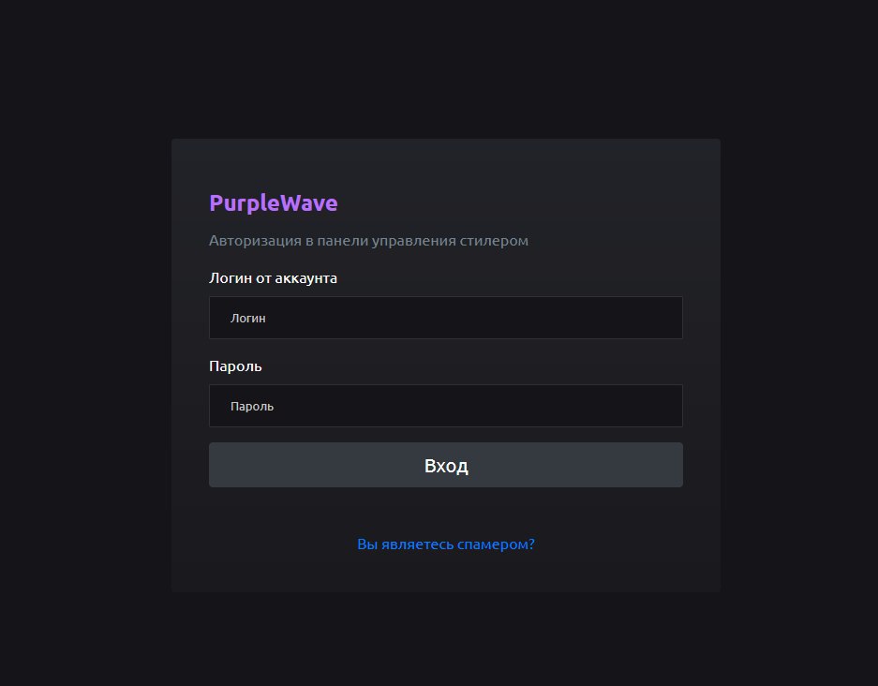
Task: Open the "Вы являетесь спамером?" link
Action: pos(445,544)
